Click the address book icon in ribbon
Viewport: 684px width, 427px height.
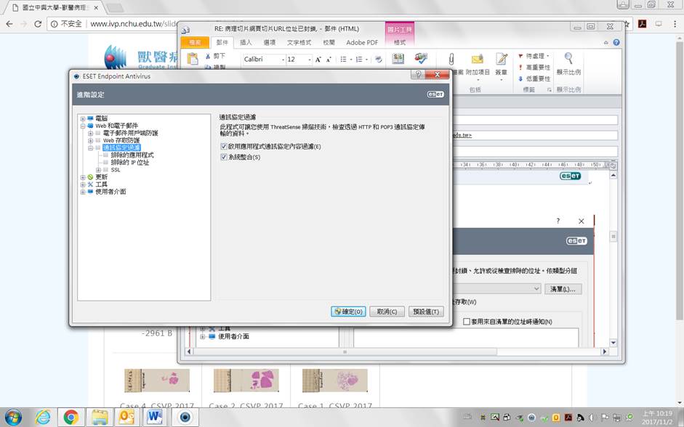coord(398,59)
